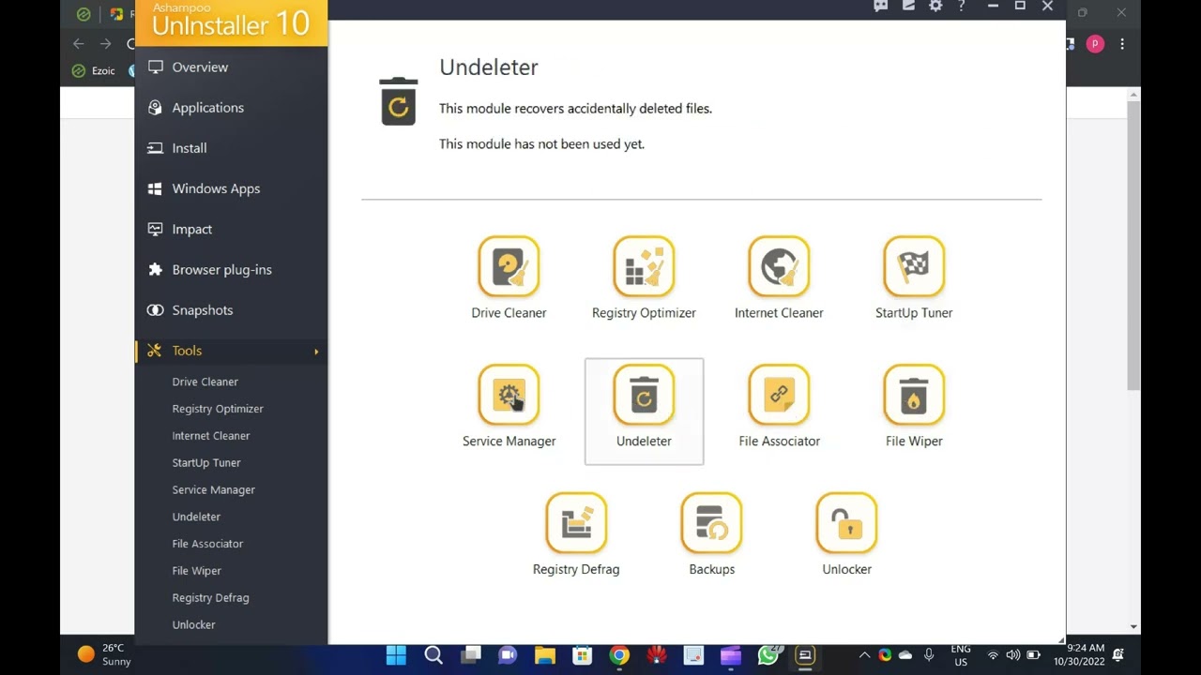Open Google Chrome from taskbar

point(619,655)
